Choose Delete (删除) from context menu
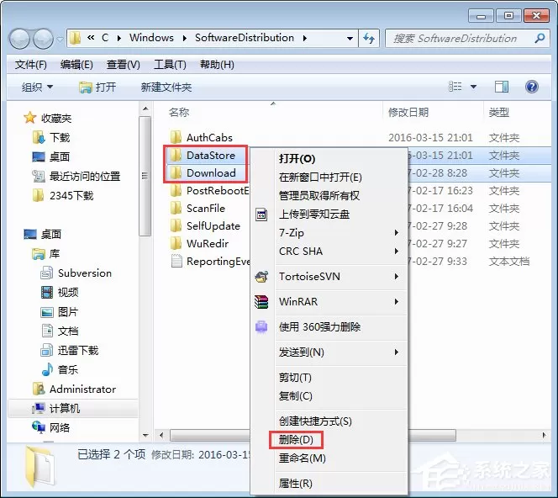Image resolution: width=558 pixels, height=498 pixels. click(296, 440)
